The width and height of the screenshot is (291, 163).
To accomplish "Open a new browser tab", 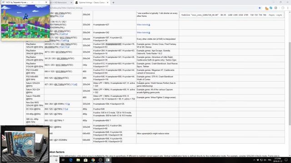I will [113, 3].
